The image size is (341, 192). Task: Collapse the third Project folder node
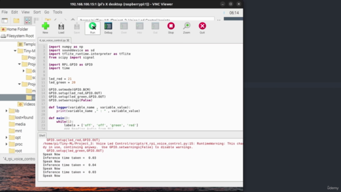click(x=19, y=84)
